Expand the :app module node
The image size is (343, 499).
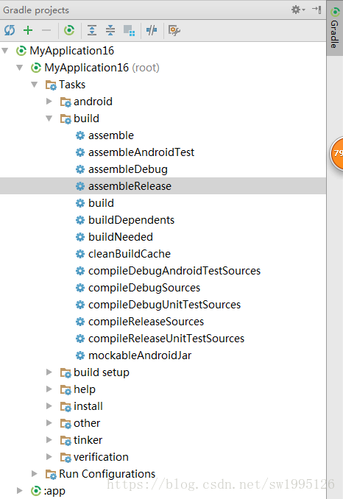(x=20, y=491)
